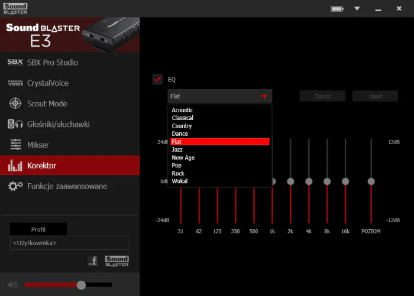The width and height of the screenshot is (414, 296).
Task: Close the Sound Blaster window
Action: point(399,9)
